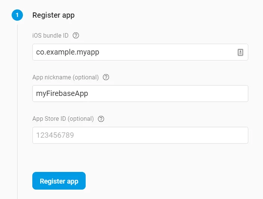
Task: Open help tooltip for App Store ID
Action: pyautogui.click(x=101, y=119)
